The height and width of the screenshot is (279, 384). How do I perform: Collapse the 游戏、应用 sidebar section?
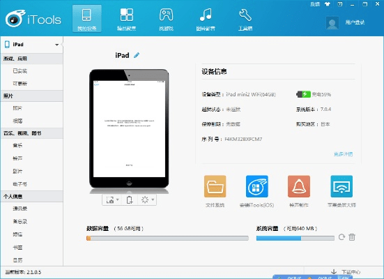31,59
